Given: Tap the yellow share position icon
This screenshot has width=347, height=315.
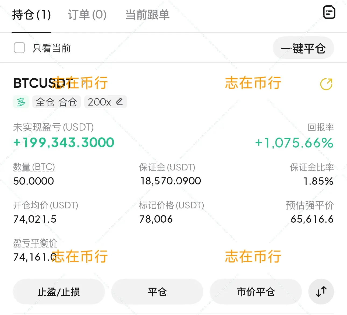Looking at the screenshot, I should click(x=326, y=84).
